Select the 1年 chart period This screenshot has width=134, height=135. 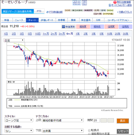coord(78,34)
